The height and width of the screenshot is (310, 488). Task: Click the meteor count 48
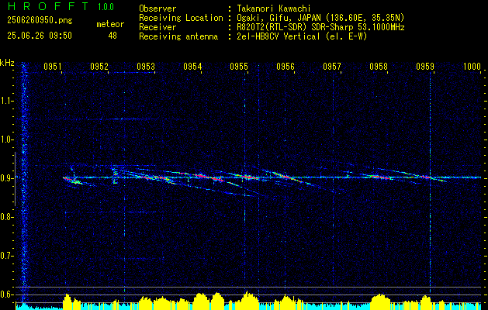[x=112, y=36]
